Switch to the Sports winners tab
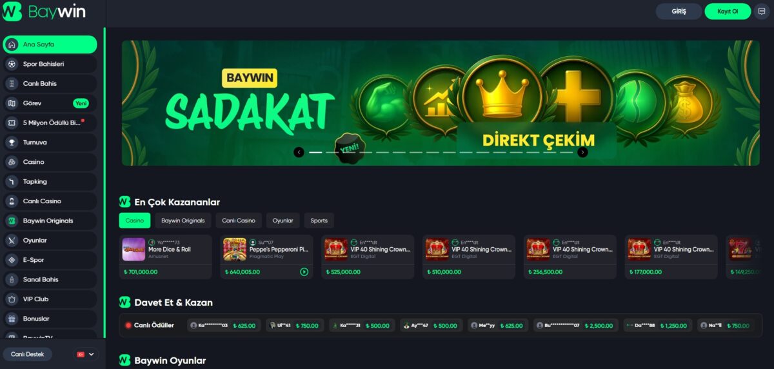774x369 pixels. pos(319,221)
